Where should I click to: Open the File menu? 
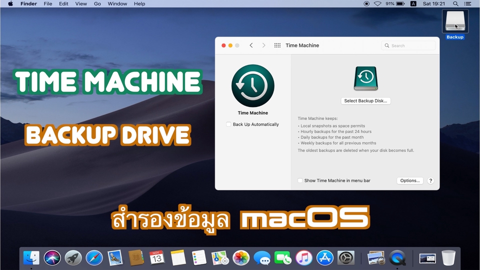pos(48,3)
